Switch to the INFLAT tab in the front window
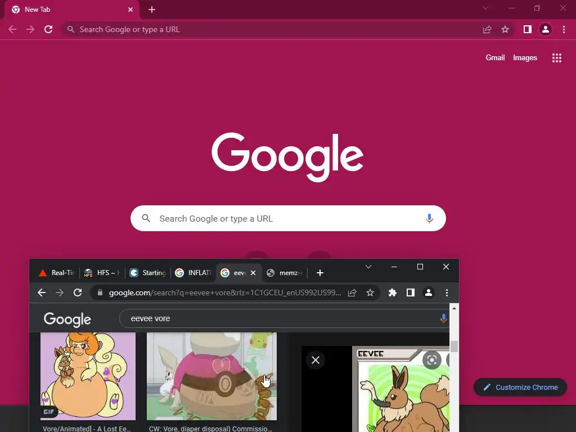This screenshot has width=576, height=432. coord(193,273)
